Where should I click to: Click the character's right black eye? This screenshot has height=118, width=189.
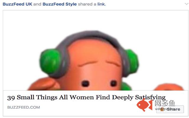(113, 83)
